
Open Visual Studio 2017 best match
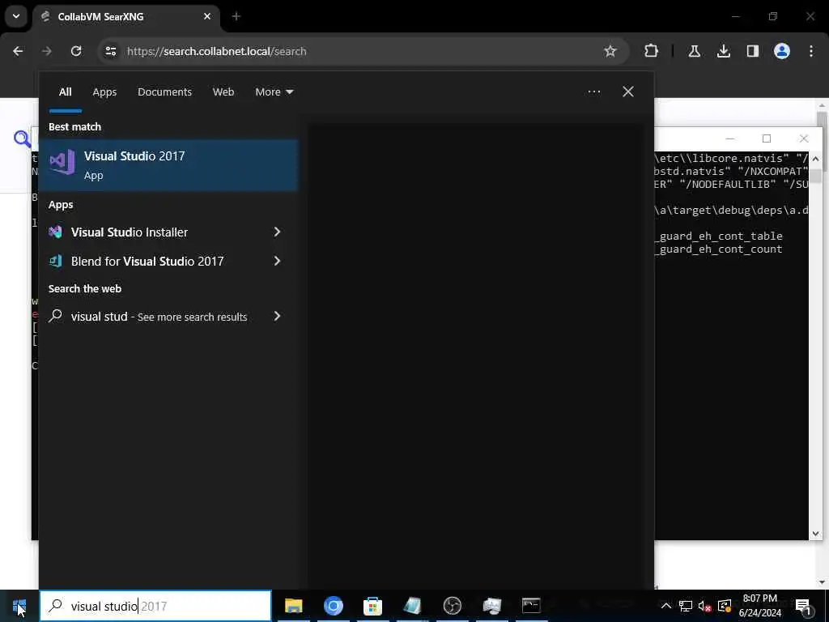[x=168, y=165]
